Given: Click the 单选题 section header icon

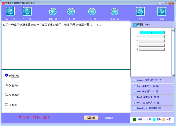Looking at the screenshot, I should click(x=135, y=25).
